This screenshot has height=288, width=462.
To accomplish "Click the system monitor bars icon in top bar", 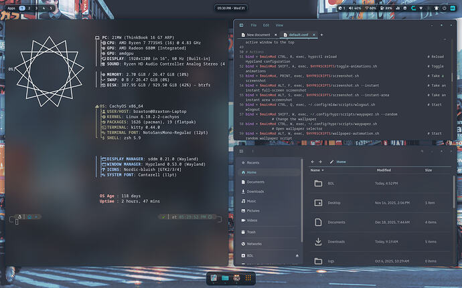I will [398, 8].
